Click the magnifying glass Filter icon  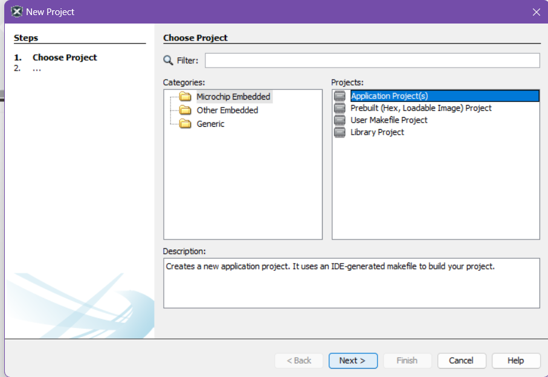(x=168, y=60)
